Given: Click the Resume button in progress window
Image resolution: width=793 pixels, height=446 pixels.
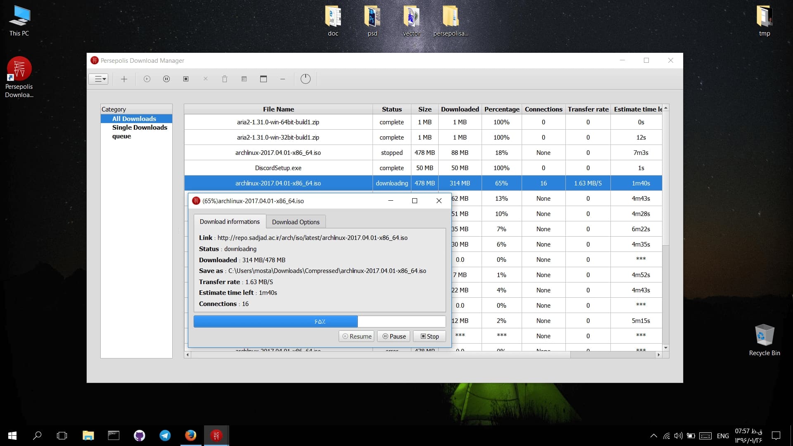Looking at the screenshot, I should [357, 336].
